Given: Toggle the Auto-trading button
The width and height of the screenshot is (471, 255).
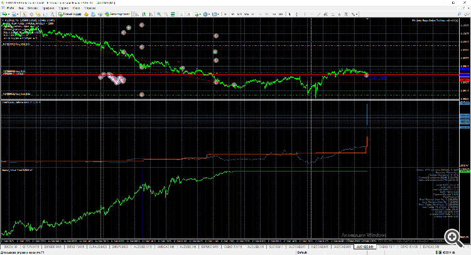Looking at the screenshot, I should (x=117, y=14).
